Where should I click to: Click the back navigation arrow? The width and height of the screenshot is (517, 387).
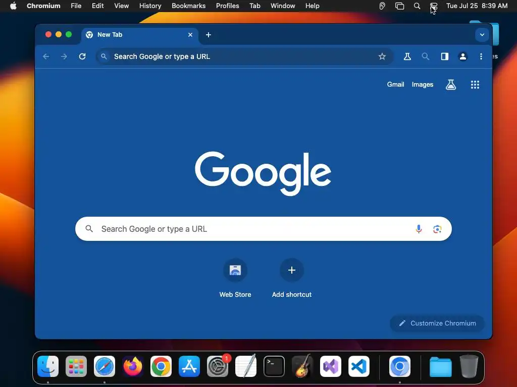coord(46,56)
